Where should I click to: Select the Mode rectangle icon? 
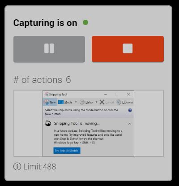click(x=61, y=102)
